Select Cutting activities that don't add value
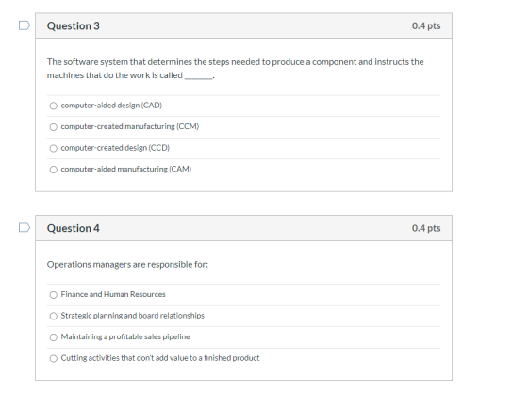Screen dimensions: 528x393 [53, 359]
